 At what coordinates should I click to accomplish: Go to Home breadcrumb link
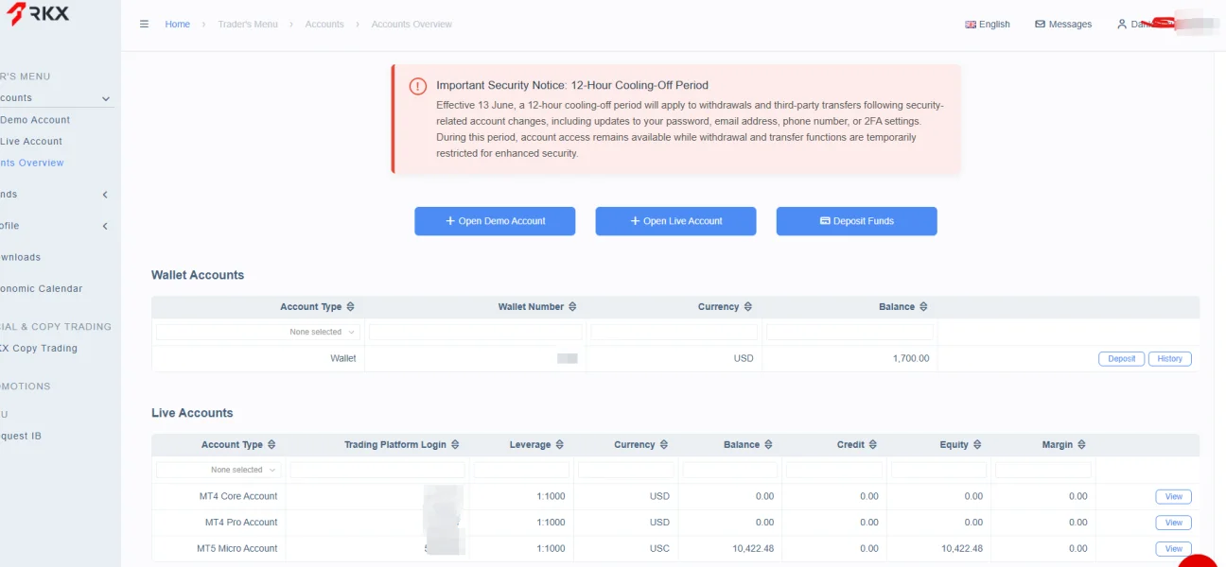click(177, 25)
